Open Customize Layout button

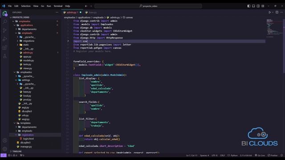pyautogui.click(x=263, y=6)
